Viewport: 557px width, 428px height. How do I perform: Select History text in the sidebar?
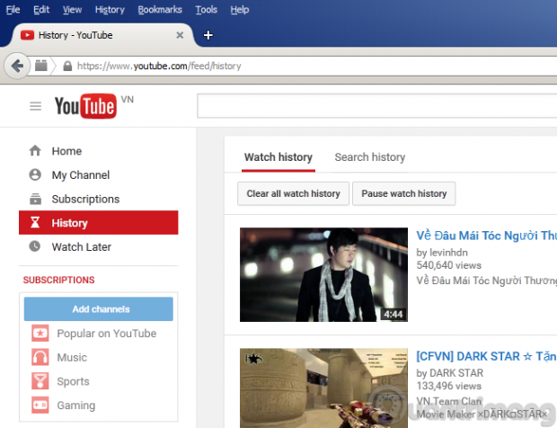click(x=70, y=223)
